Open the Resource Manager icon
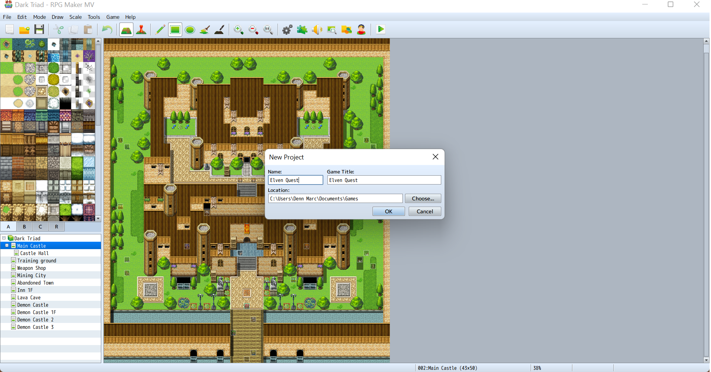Image resolution: width=711 pixels, height=372 pixels. [347, 30]
